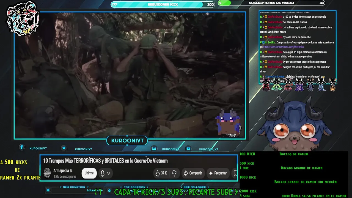
Task: Click the 'TOP DONATION' label
Action: (x=134, y=187)
